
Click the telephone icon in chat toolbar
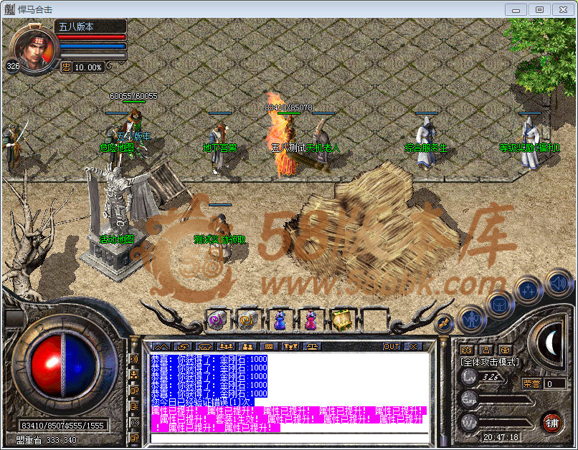(x=204, y=347)
